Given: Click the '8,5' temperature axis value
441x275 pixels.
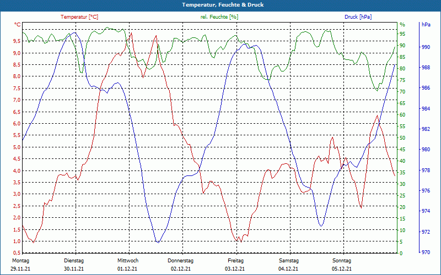Looking at the screenshot, I should pyautogui.click(x=17, y=65).
